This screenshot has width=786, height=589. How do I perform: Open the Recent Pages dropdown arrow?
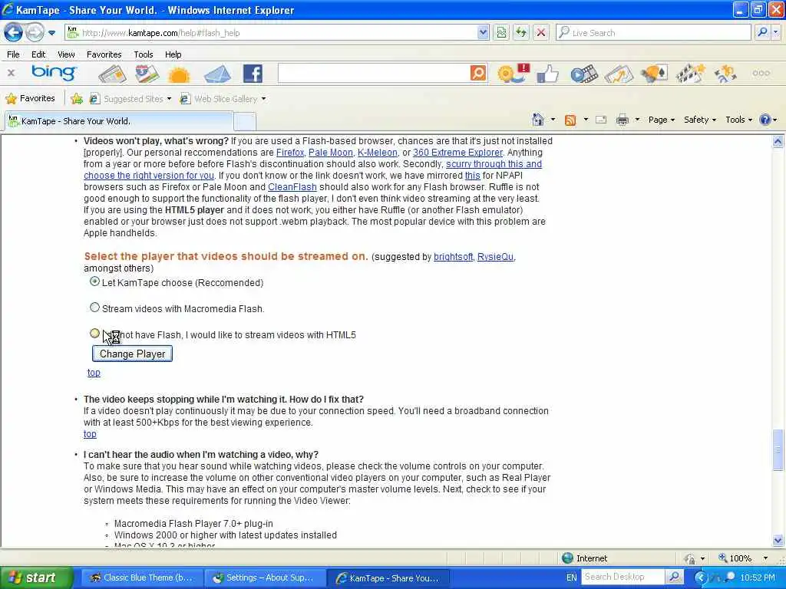coord(51,33)
